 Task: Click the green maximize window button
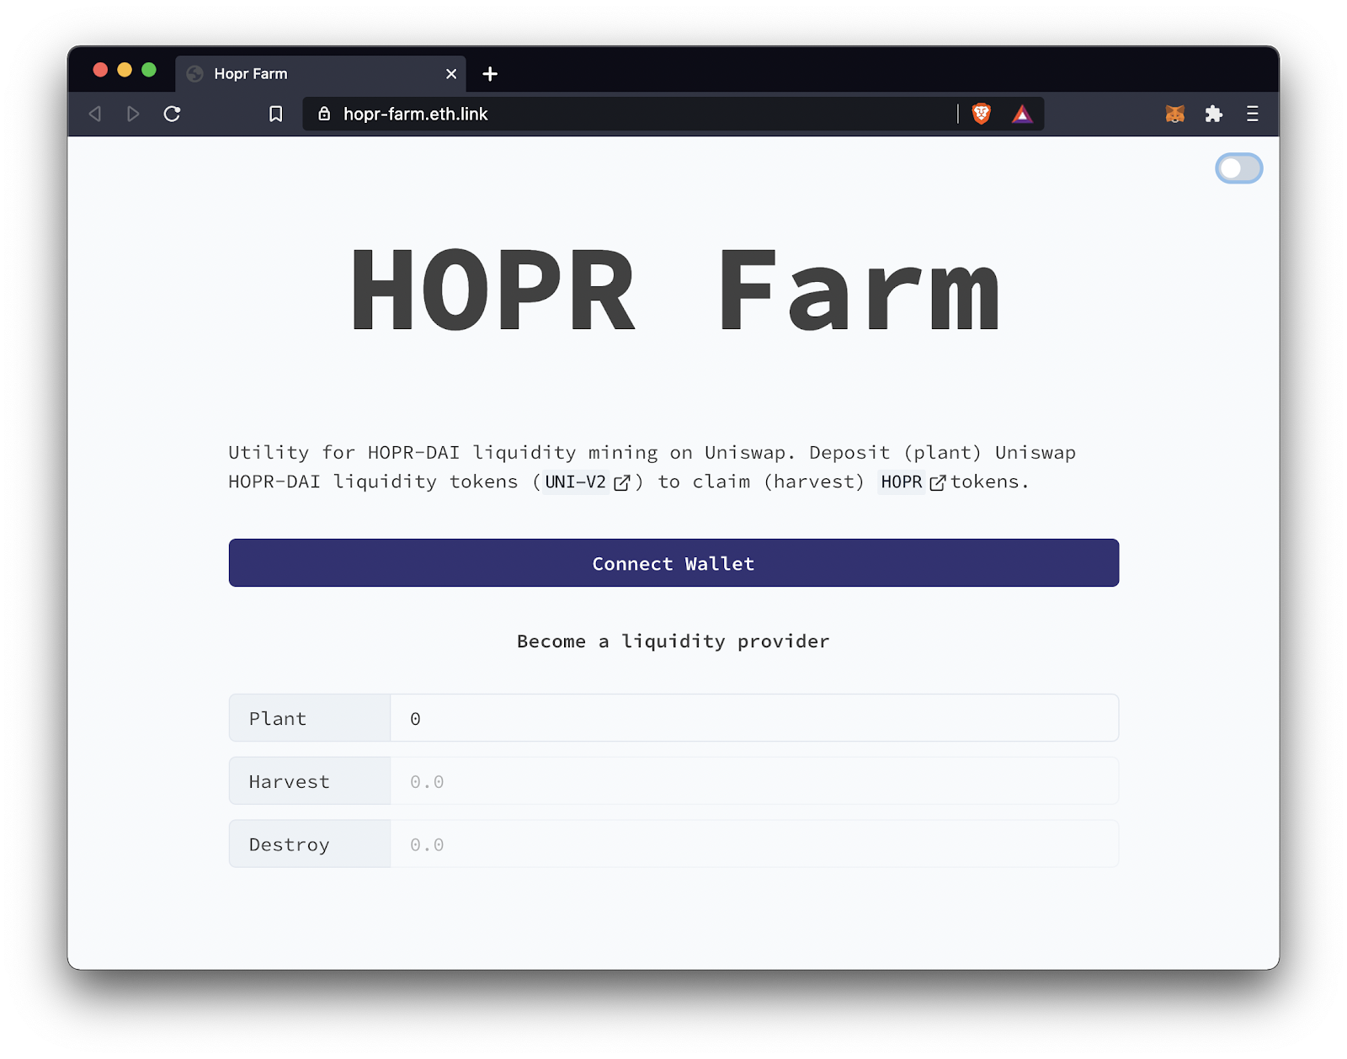coord(149,70)
